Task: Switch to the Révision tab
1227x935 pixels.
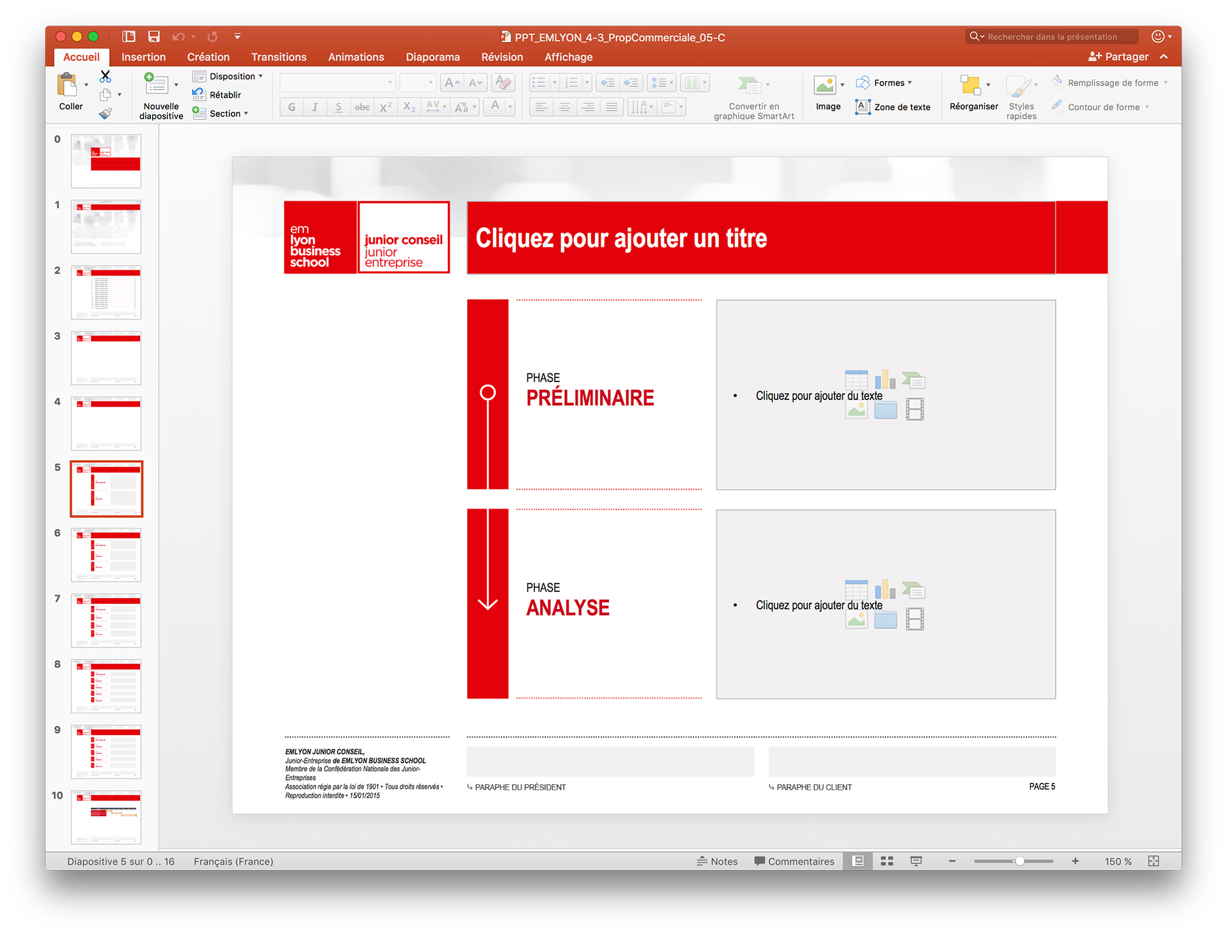Action: (x=502, y=57)
